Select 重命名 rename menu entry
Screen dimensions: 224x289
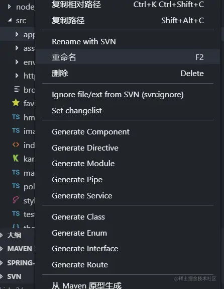click(128, 57)
